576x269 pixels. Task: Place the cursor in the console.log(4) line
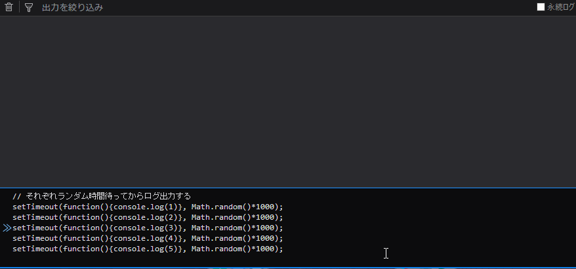(148, 239)
